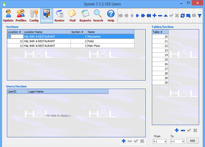Go to next record arrow
205x147 pixels.
coord(138,16)
